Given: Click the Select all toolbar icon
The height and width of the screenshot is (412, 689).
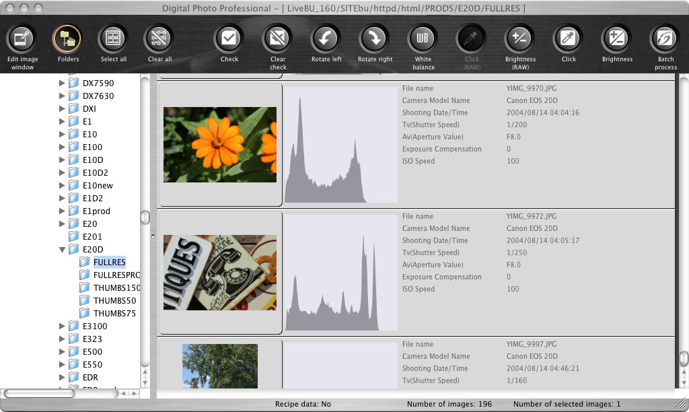Looking at the screenshot, I should pos(113,39).
